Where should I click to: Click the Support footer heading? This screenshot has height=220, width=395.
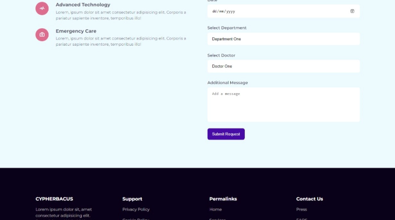tap(132, 199)
